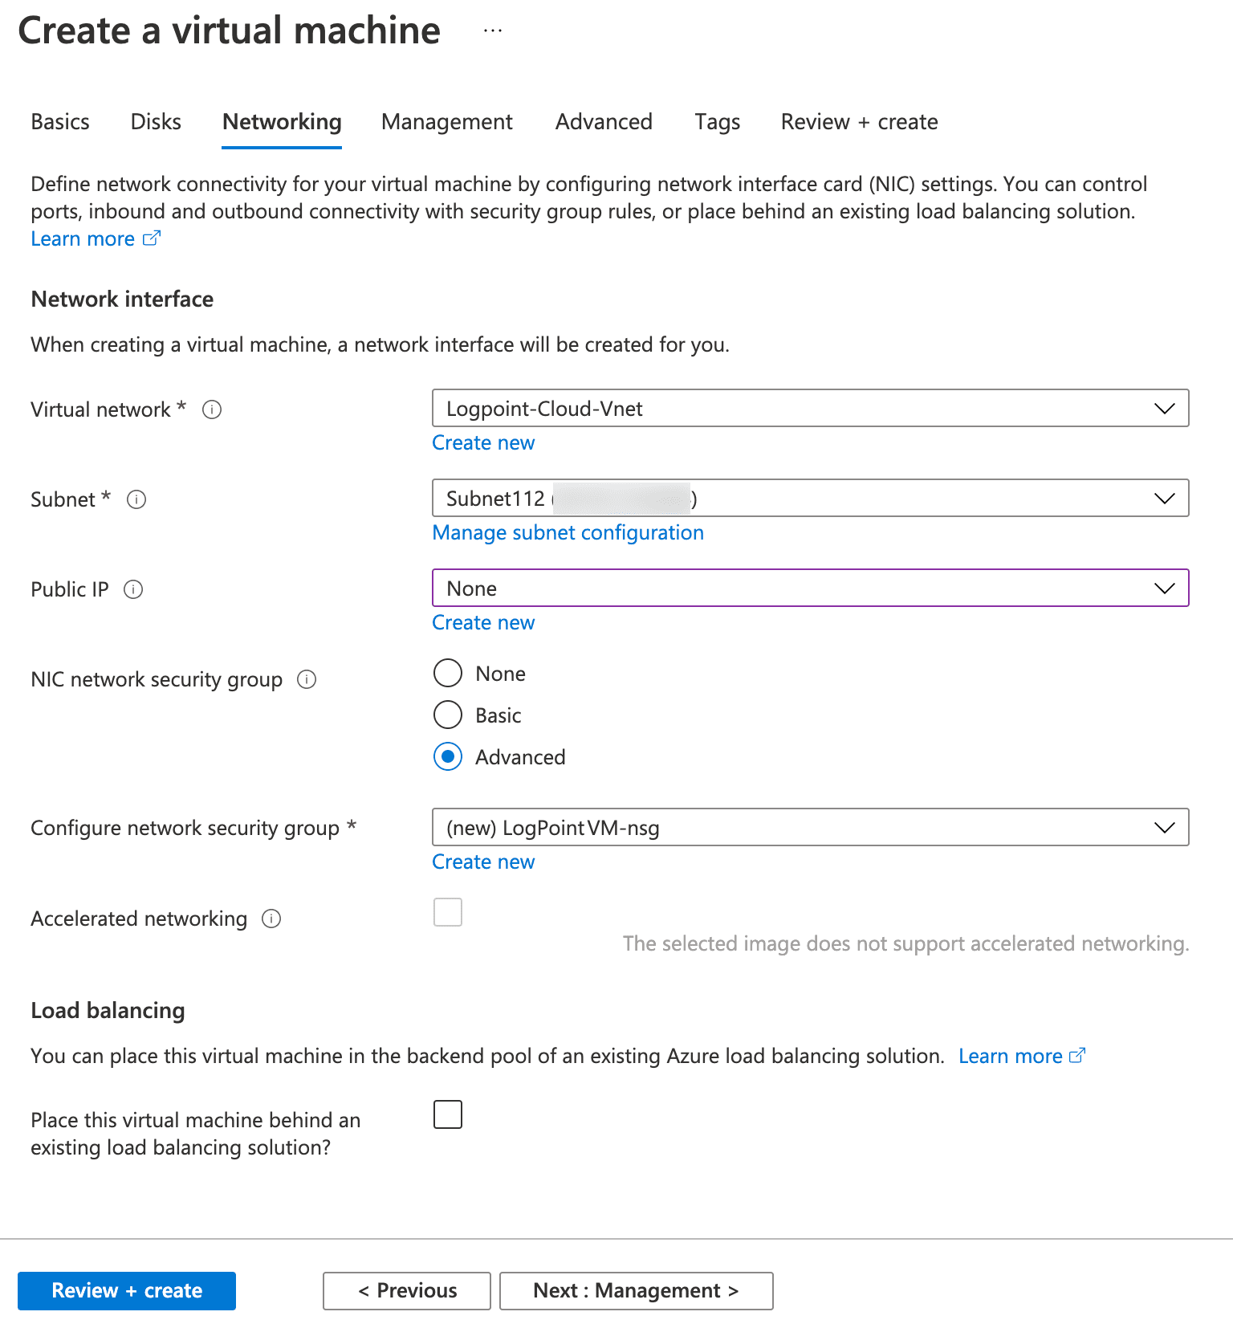Select the Basic security group option
Screen dimensions: 1233x1328
coord(448,715)
